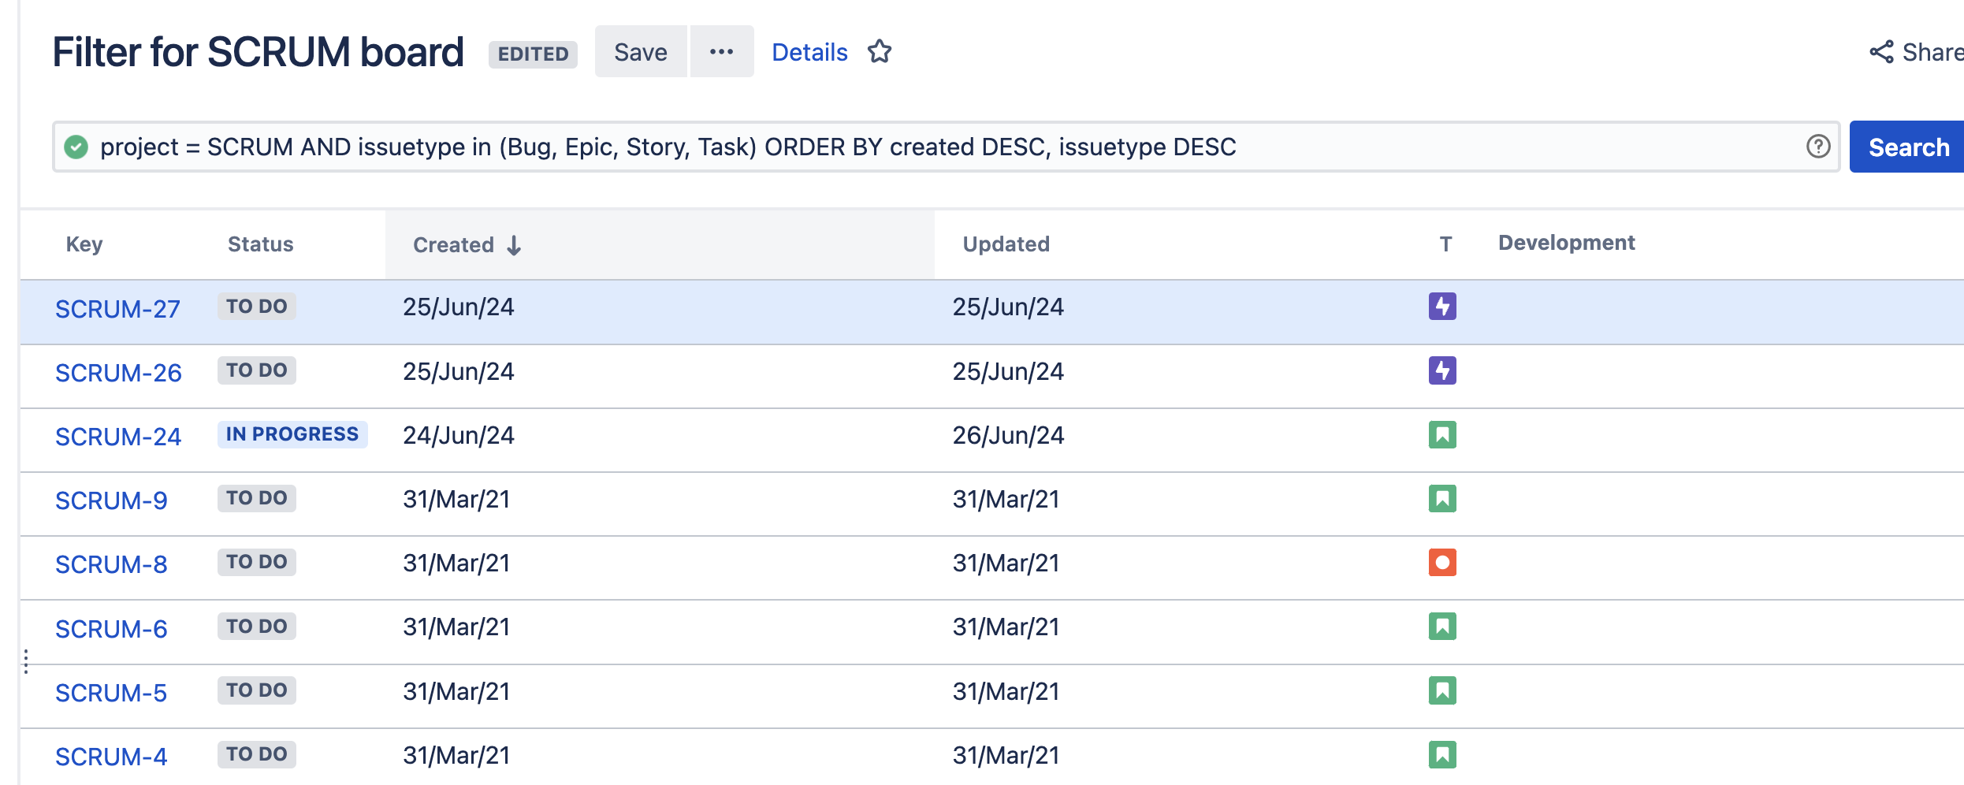Click the story type icon for SCRUM-9
This screenshot has height=785, width=1964.
coord(1442,499)
